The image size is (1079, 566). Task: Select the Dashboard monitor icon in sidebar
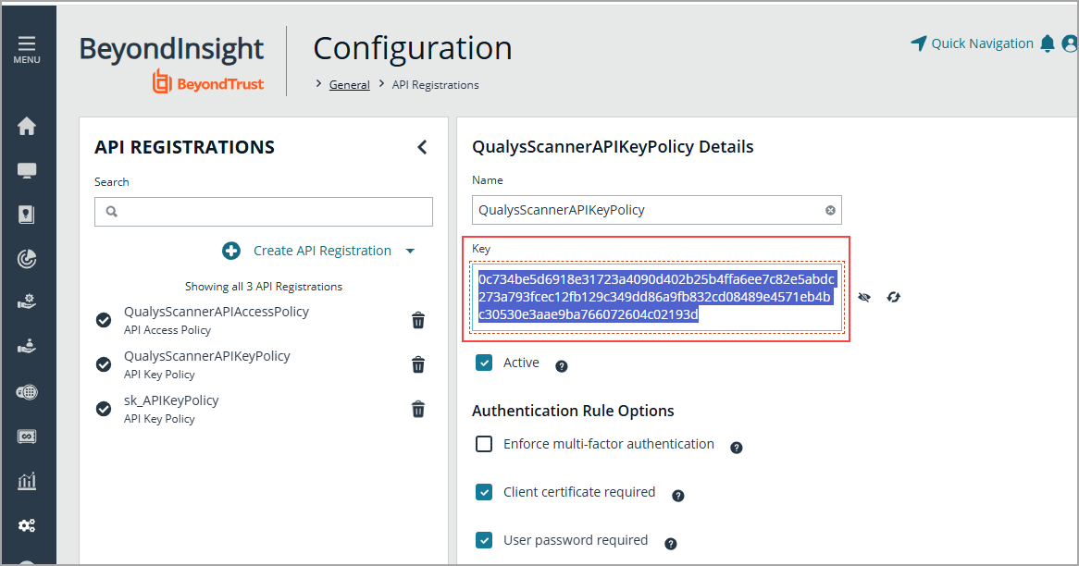pyautogui.click(x=28, y=170)
